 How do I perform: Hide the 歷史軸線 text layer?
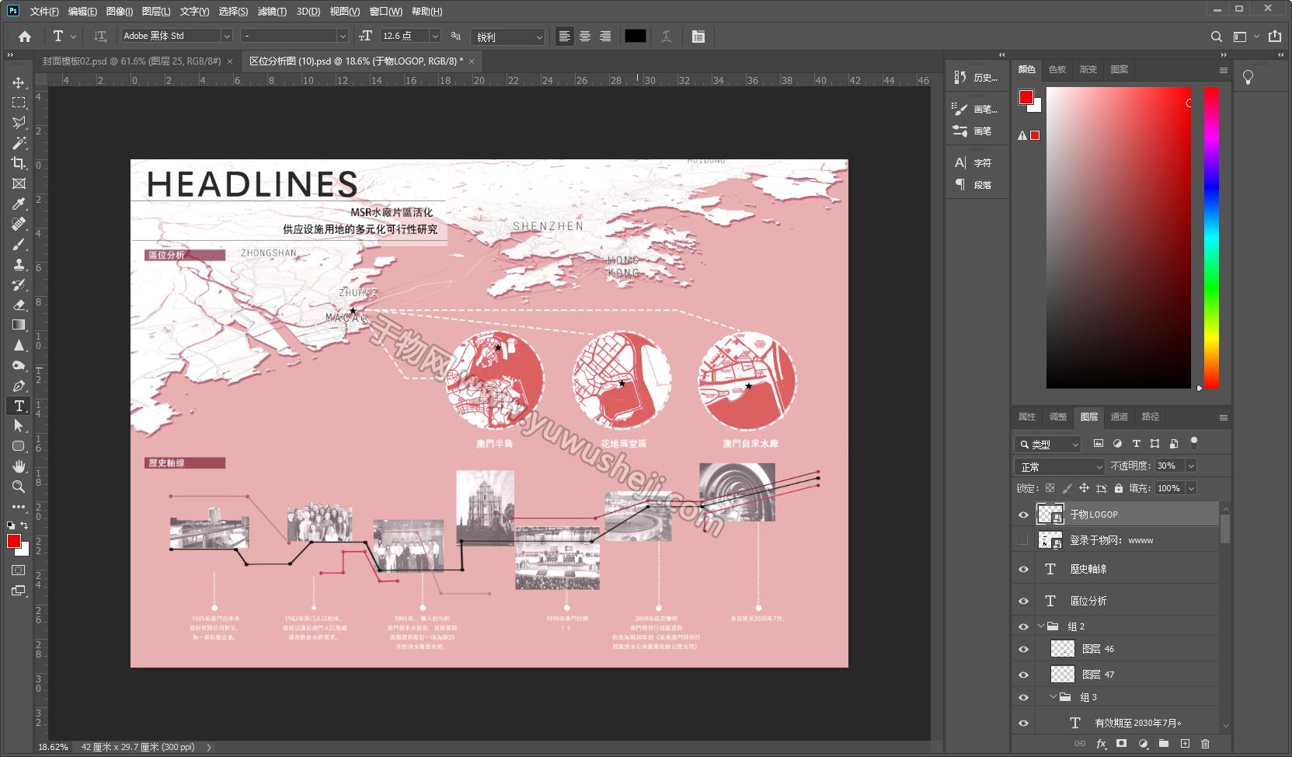coord(1023,569)
